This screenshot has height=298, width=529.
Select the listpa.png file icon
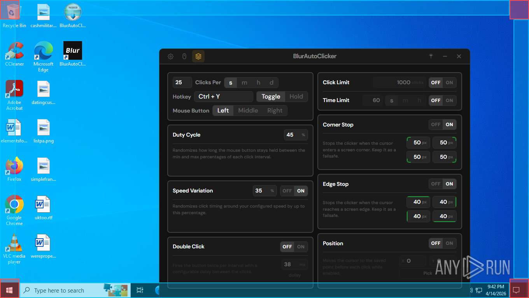click(x=44, y=131)
